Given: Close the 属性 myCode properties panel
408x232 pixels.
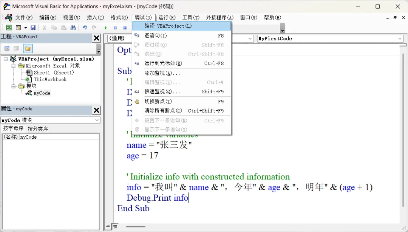Looking at the screenshot, I should click(x=97, y=110).
